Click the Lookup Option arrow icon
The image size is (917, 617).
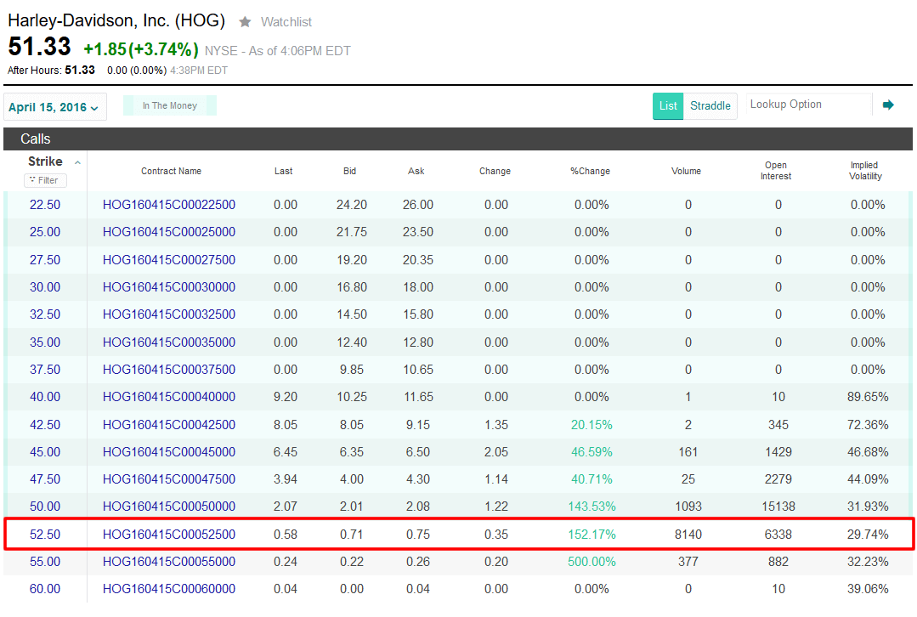coord(888,105)
